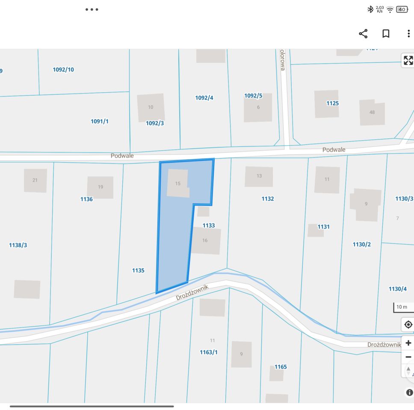Expand map to fullscreen
The image size is (414, 410).
coord(408,60)
